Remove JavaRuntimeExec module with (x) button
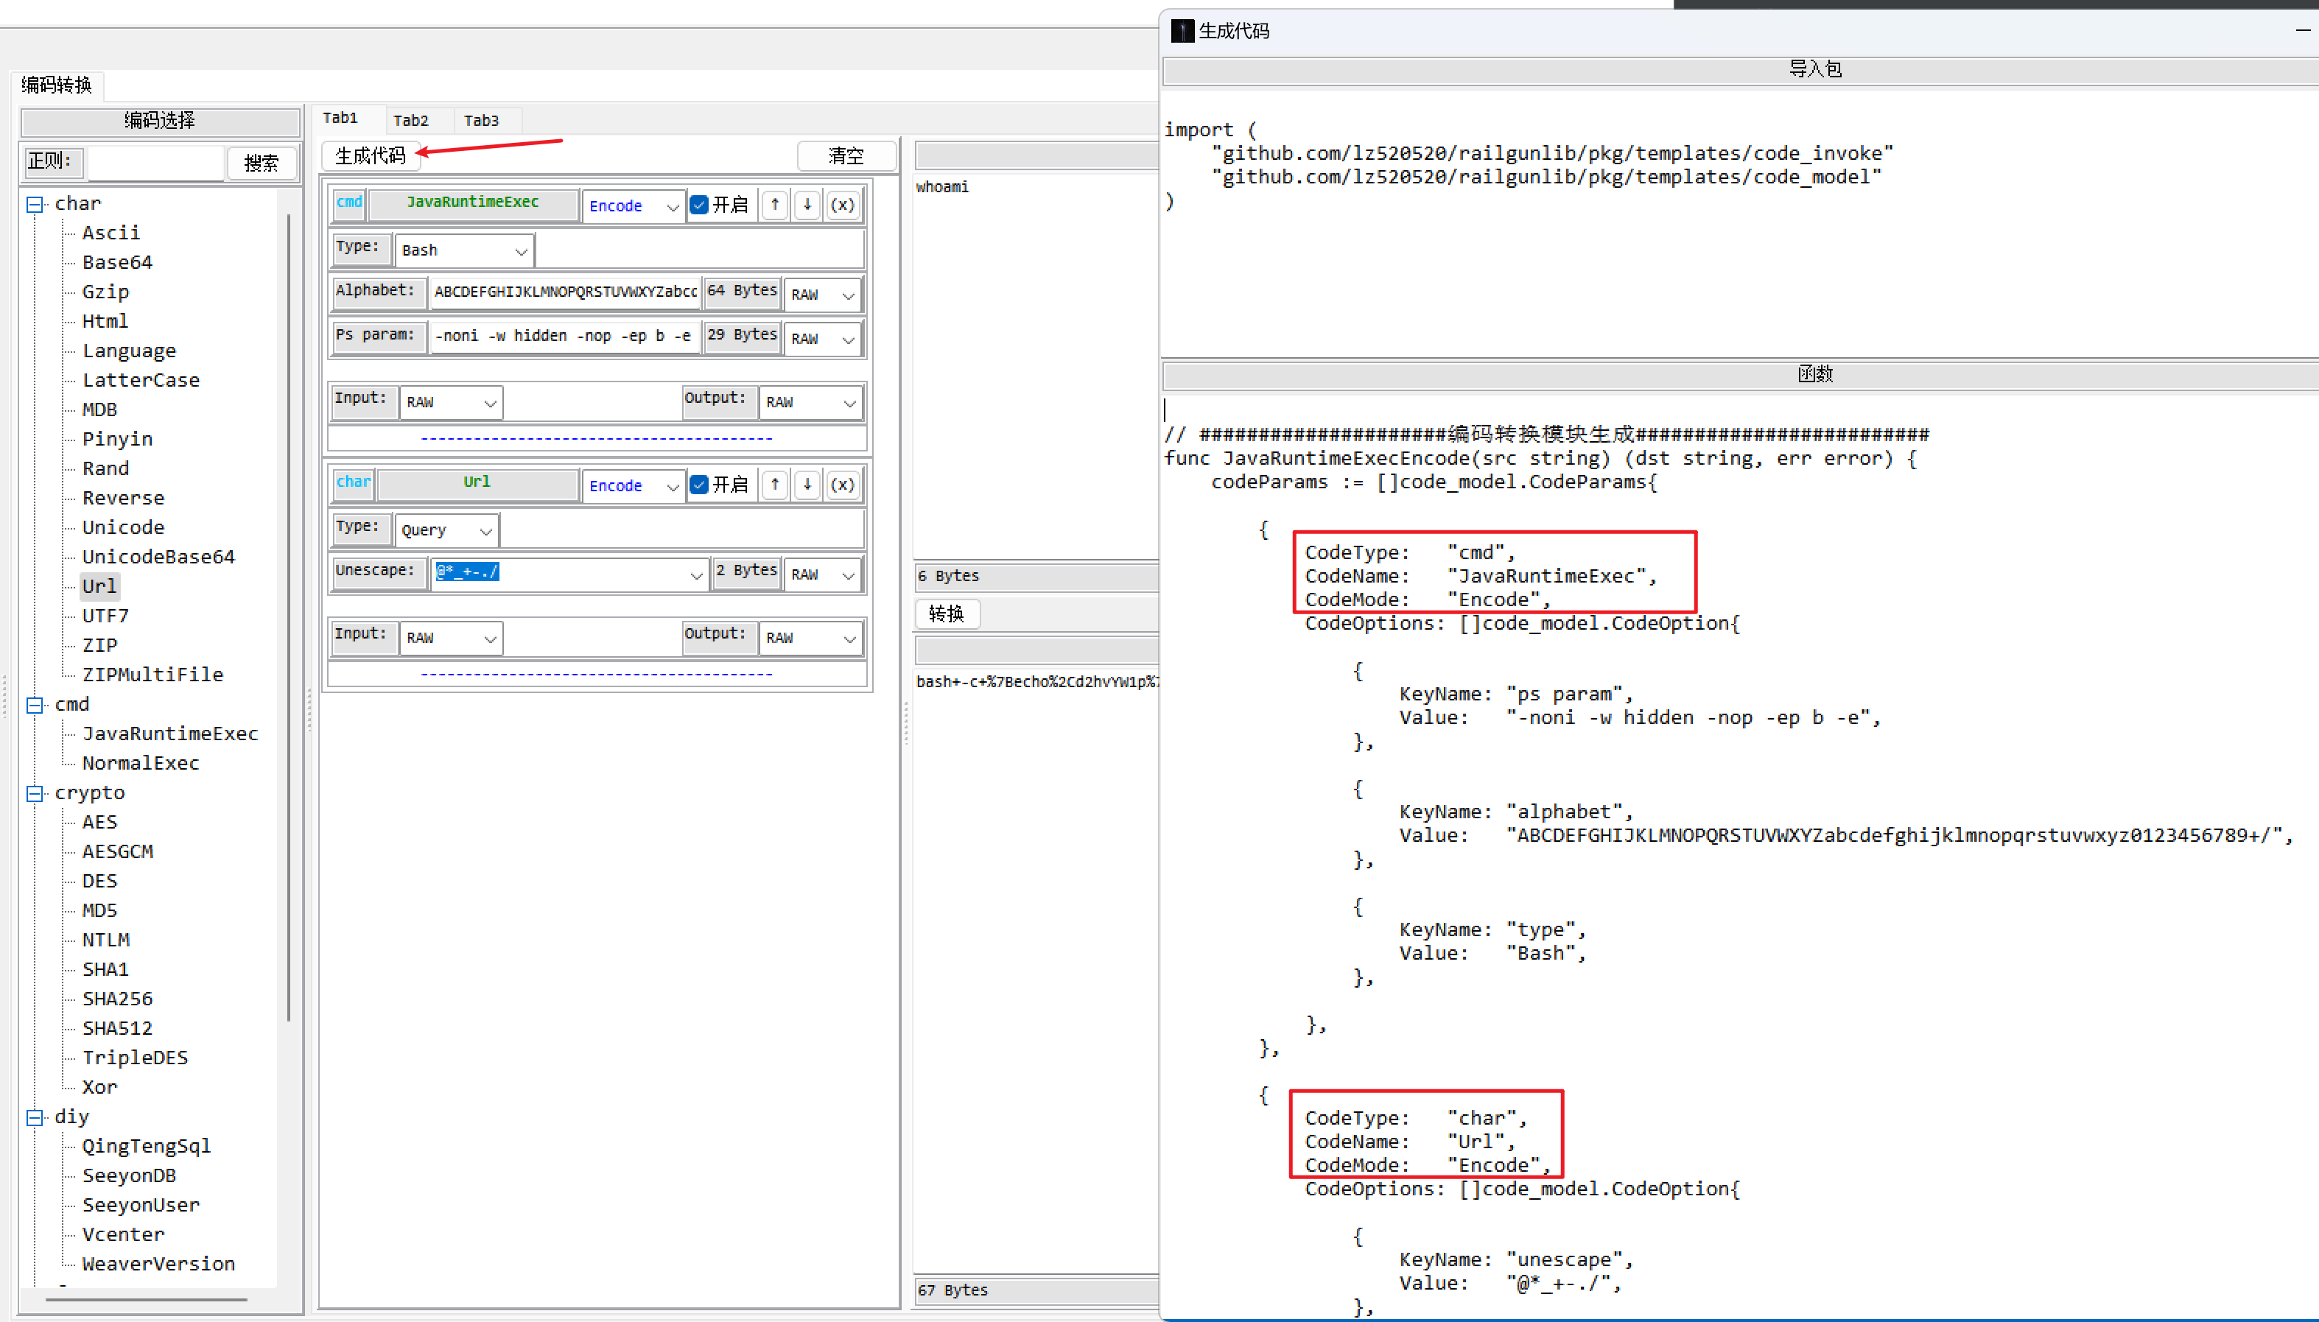 843,205
